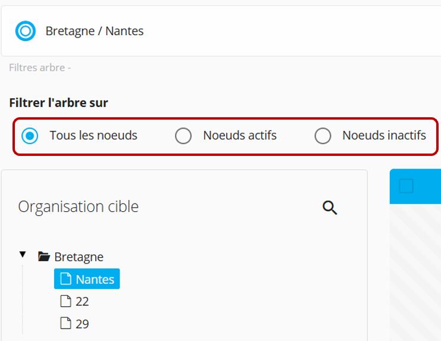Screen dimensions: 441x341
Task: Click the file icon next to 29
Action: click(x=66, y=323)
